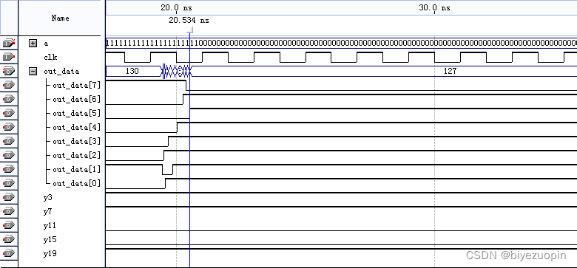
Task: Select the out_data[0] signal row
Action: click(x=76, y=183)
